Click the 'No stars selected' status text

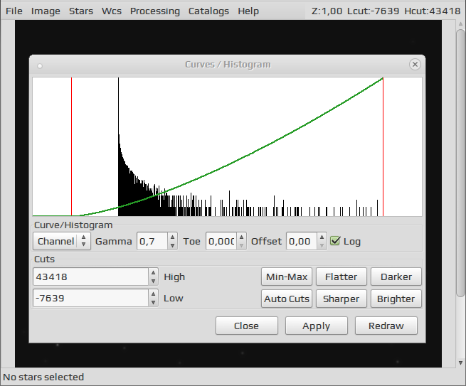(x=43, y=377)
